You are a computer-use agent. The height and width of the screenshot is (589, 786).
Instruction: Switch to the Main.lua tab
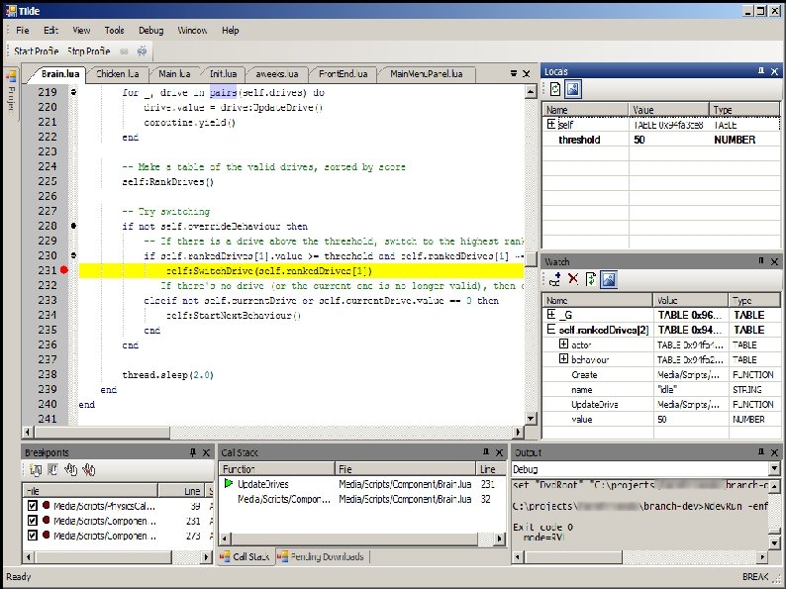pyautogui.click(x=174, y=73)
